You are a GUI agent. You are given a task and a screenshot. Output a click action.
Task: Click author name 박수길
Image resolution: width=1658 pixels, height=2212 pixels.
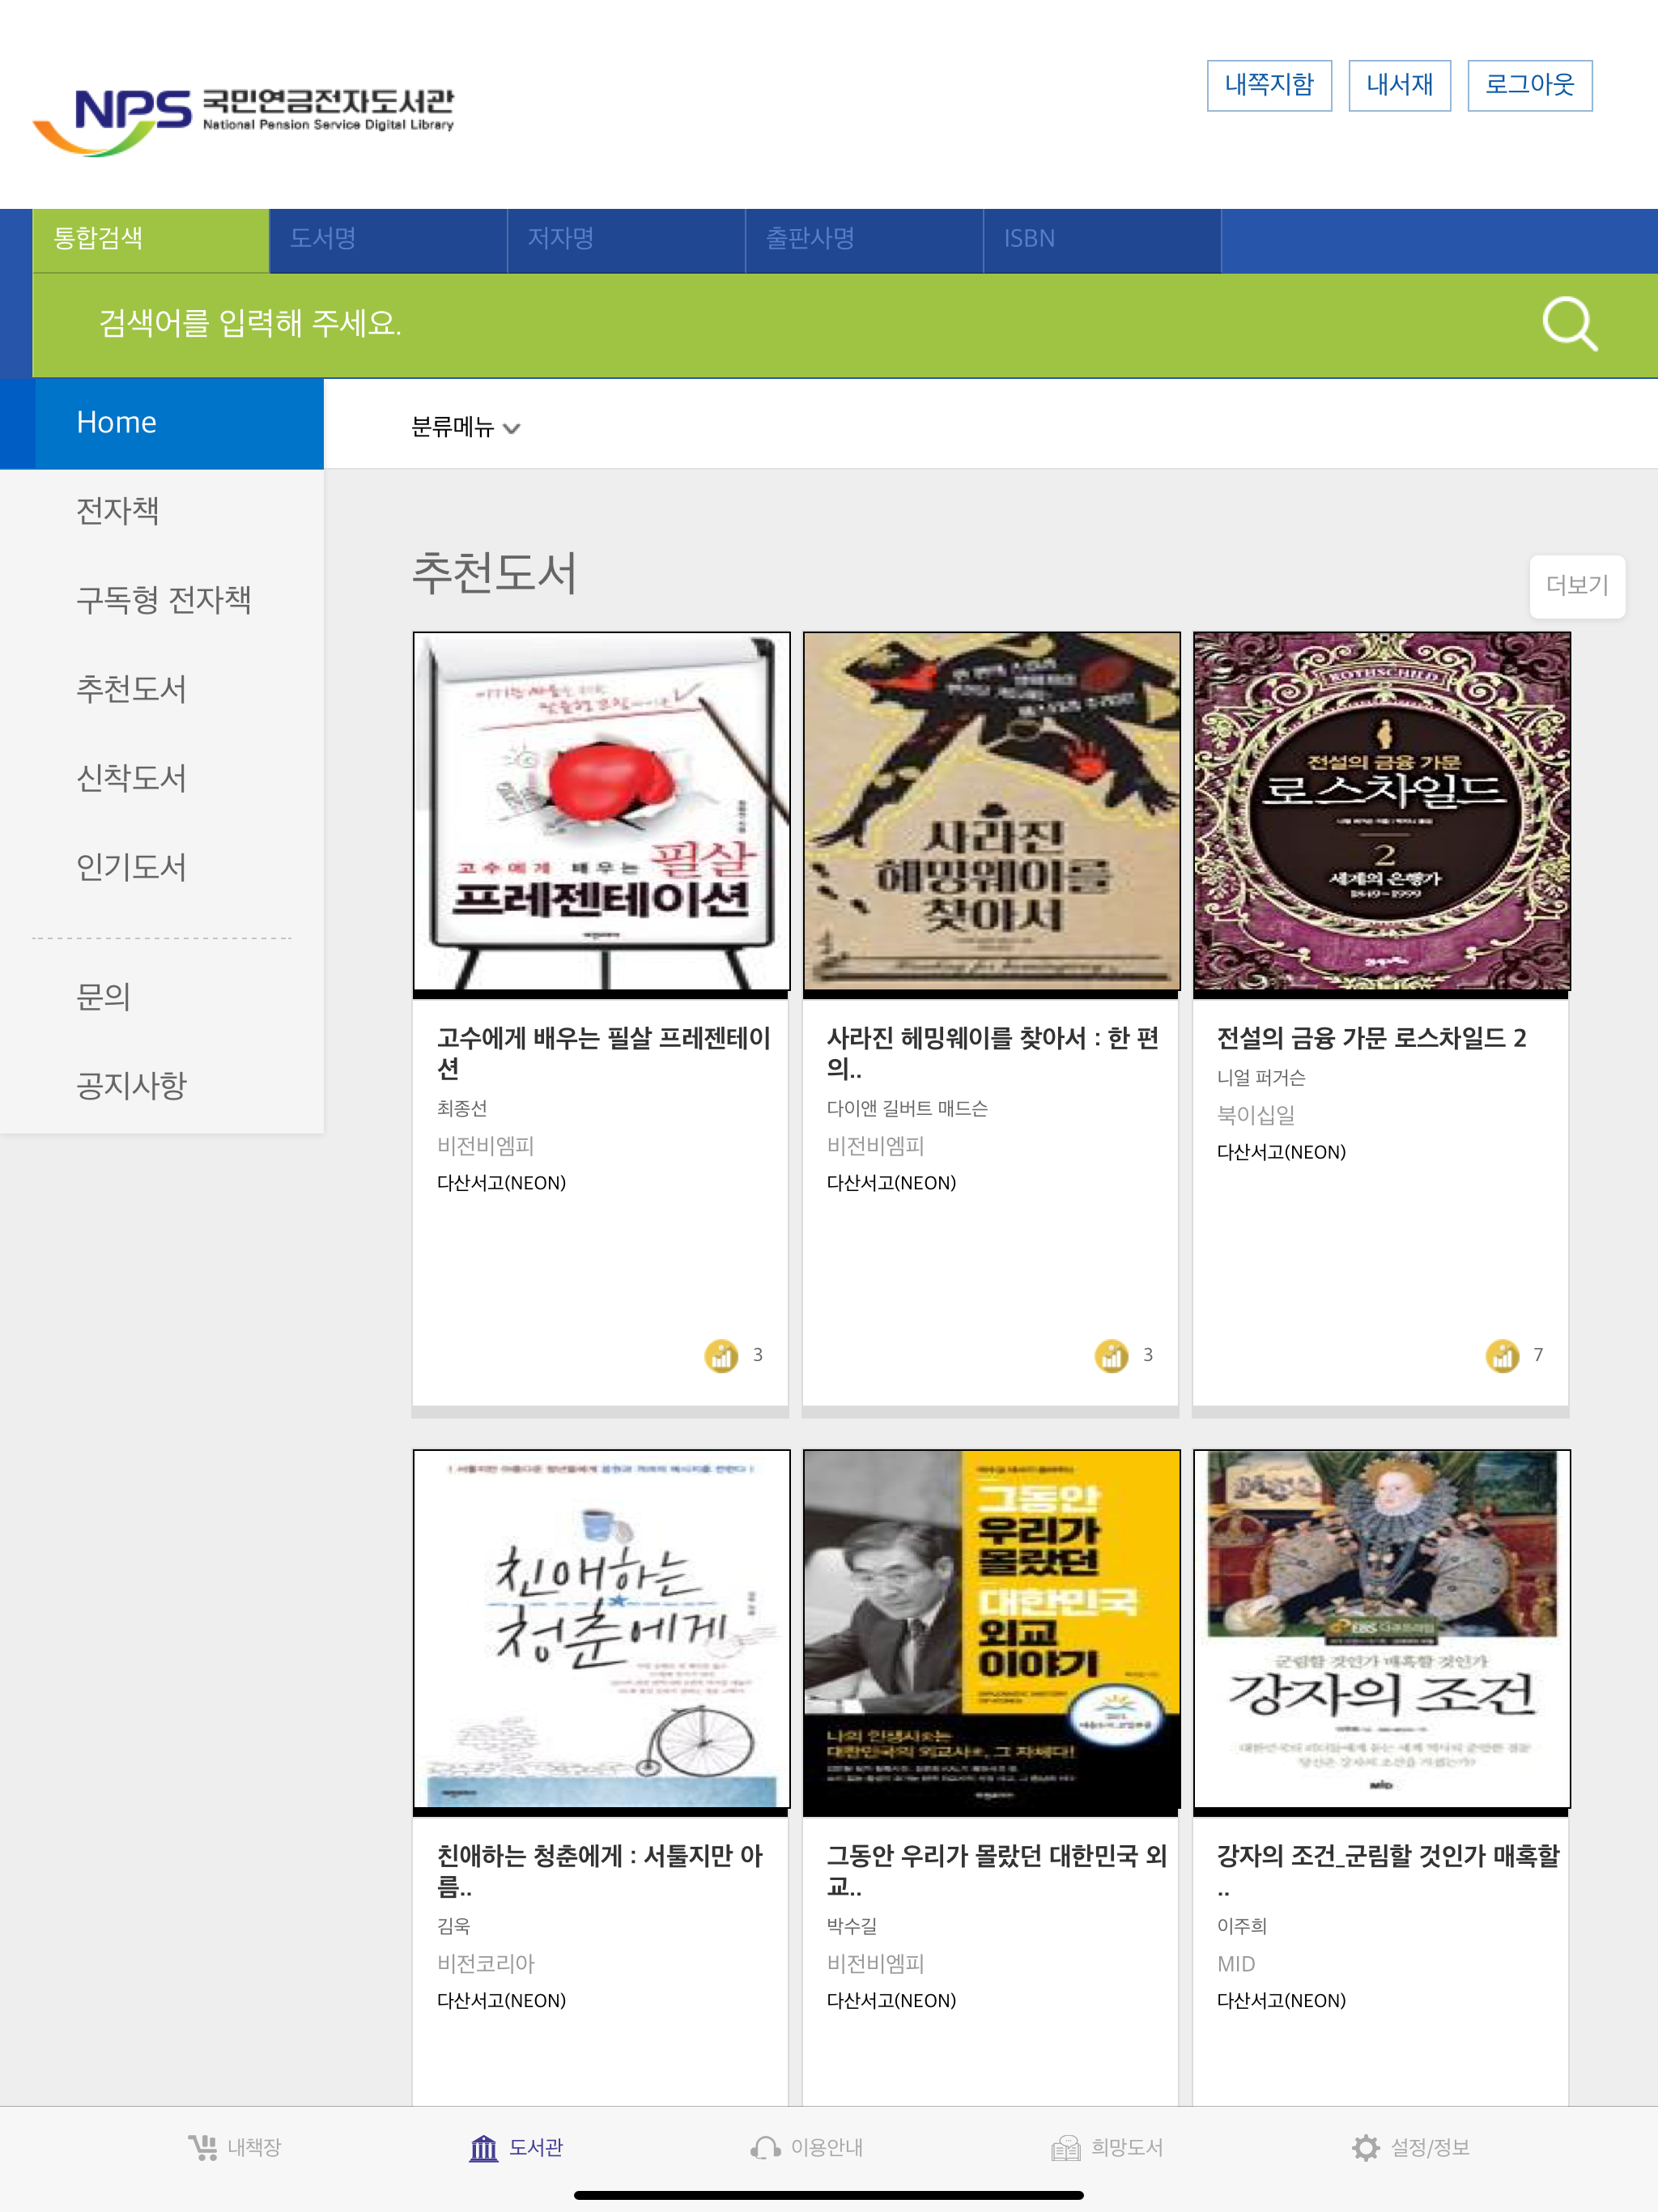tap(851, 1926)
